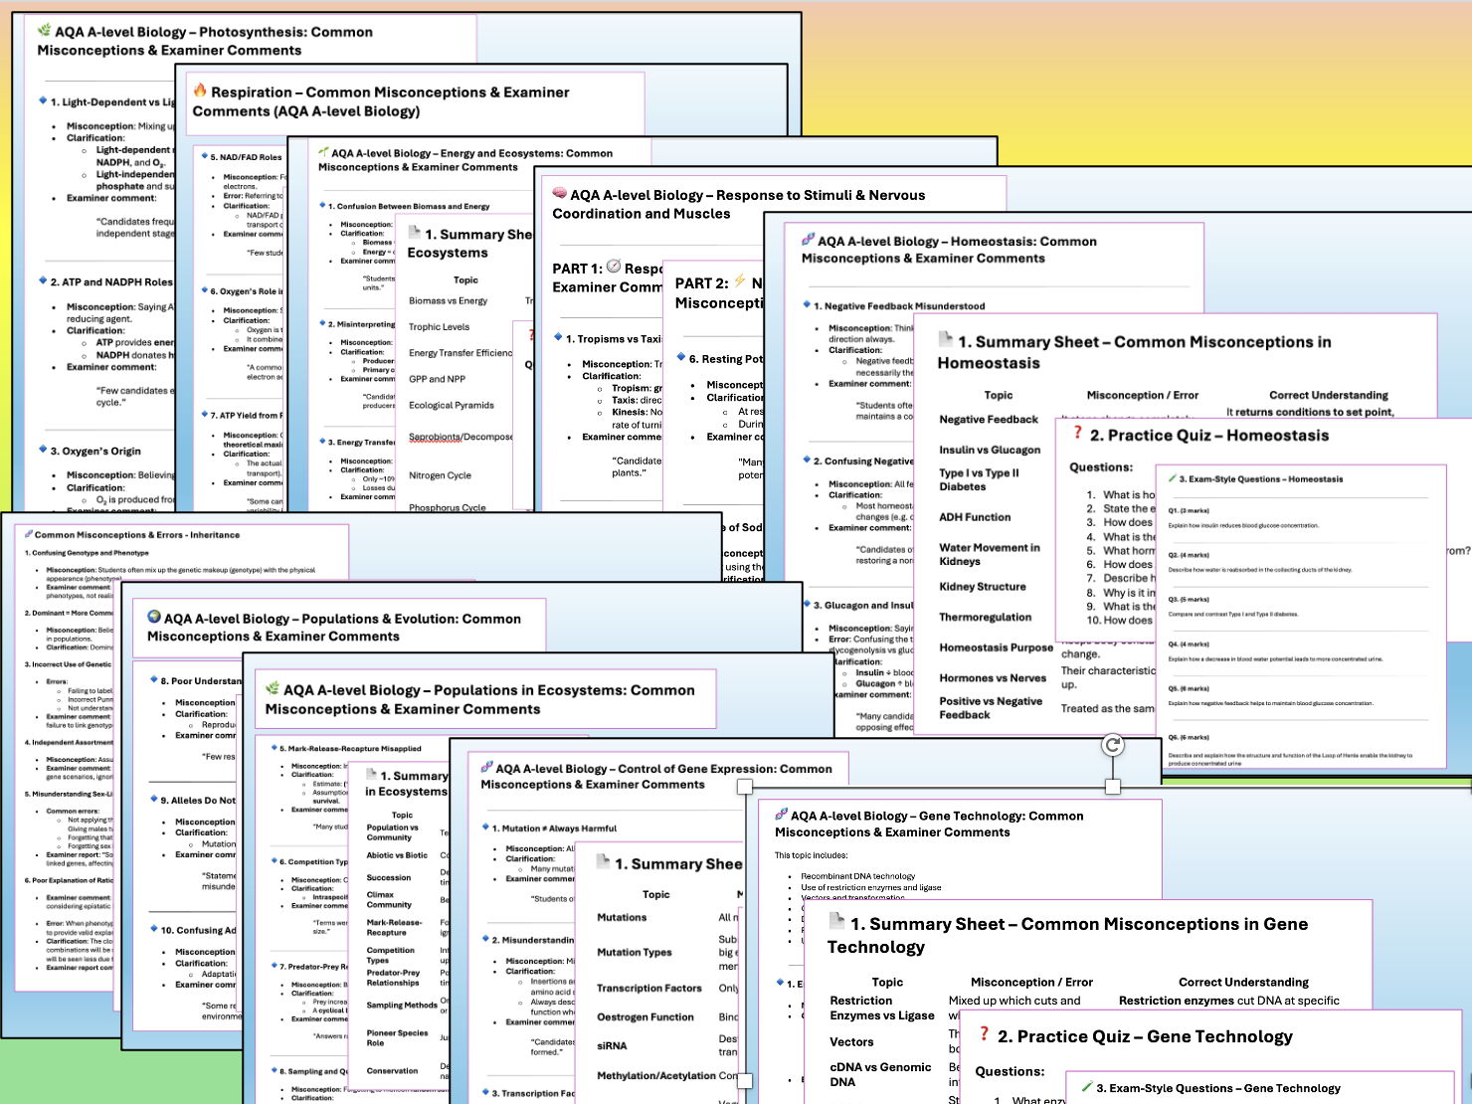Click the pencil icon beside Exam-Style Questions – Homeostasis
Viewport: 1472px width, 1104px height.
1173,478
